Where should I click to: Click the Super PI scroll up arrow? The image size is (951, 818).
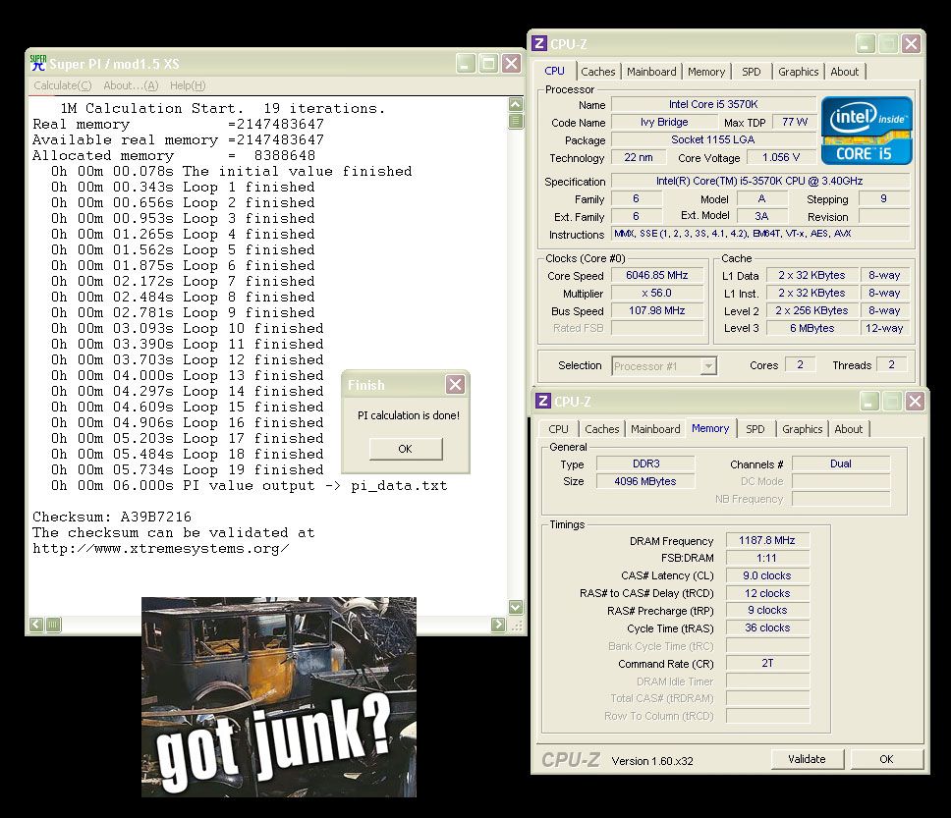(x=516, y=104)
